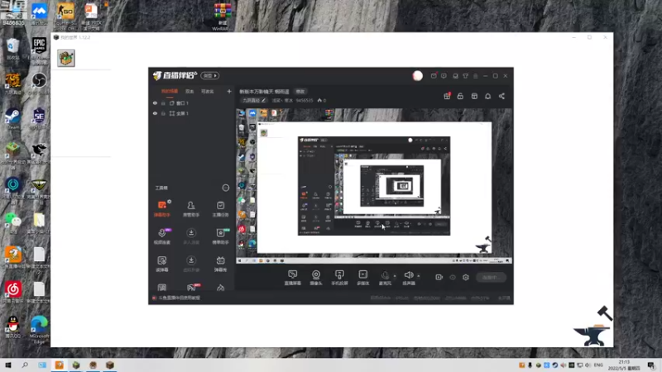This screenshot has height=372, width=662.
Task: Open the star tool with green NEW badge
Action: coord(220,236)
